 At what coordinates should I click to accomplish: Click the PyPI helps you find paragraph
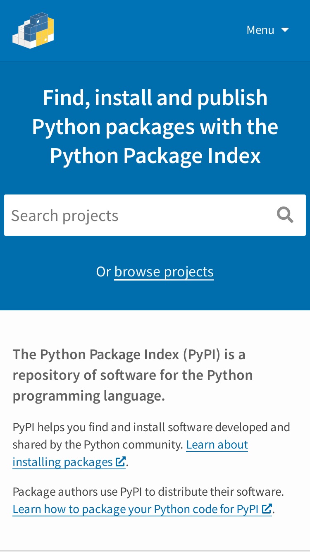pos(151,444)
